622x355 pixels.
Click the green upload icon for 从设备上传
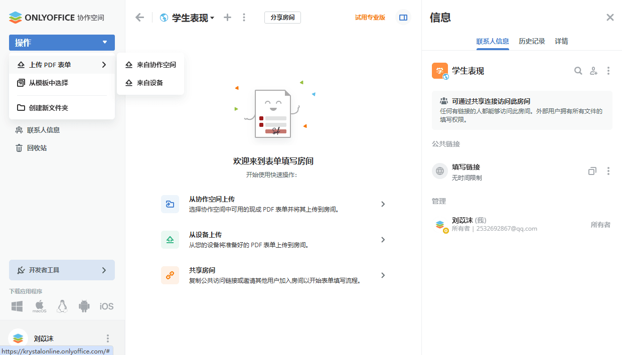(170, 240)
